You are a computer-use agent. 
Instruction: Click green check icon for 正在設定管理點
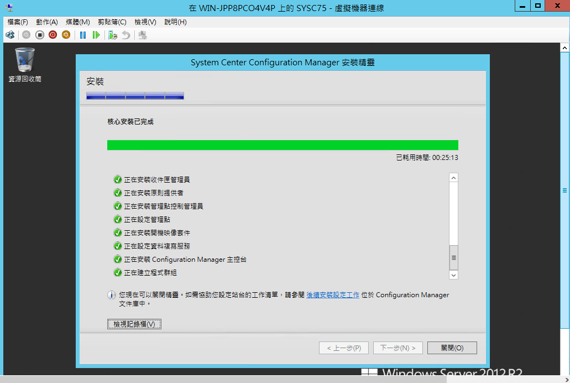pyautogui.click(x=117, y=220)
